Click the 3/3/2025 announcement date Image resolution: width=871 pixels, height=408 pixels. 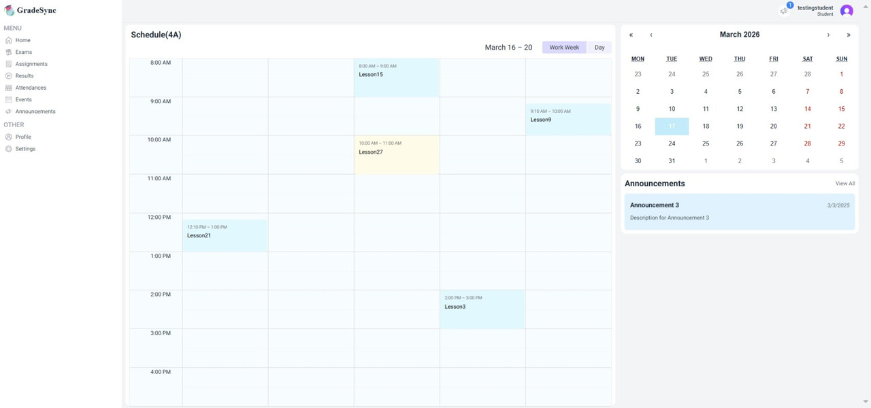click(x=838, y=205)
